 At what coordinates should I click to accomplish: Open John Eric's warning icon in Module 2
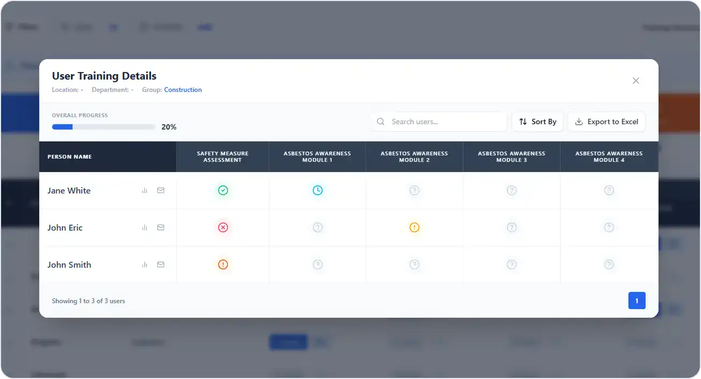click(x=414, y=227)
